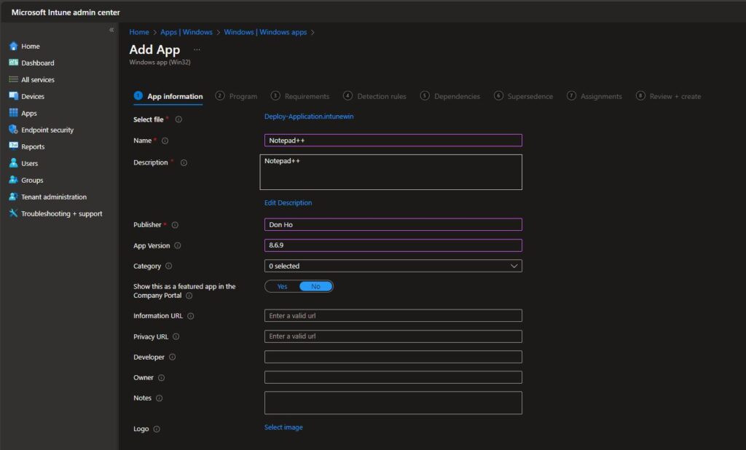Open Endpoint security in the sidebar

(x=42, y=130)
